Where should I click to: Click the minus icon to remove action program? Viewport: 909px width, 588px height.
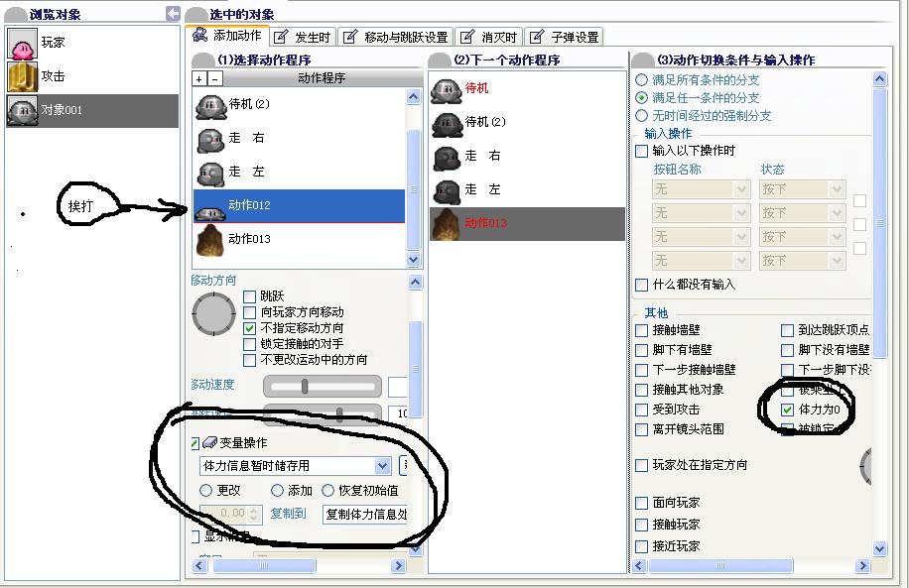coord(214,78)
